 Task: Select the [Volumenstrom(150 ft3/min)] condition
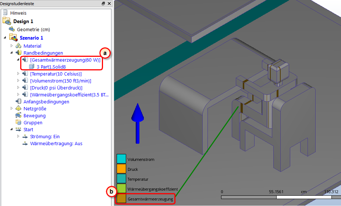[61, 81]
